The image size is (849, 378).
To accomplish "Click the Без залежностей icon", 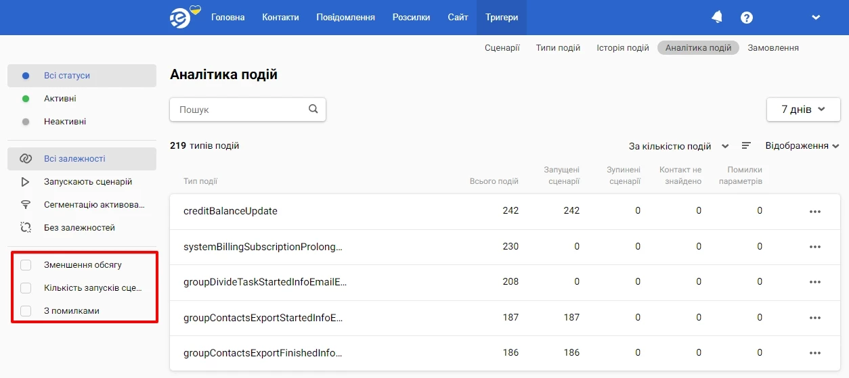I will point(26,228).
